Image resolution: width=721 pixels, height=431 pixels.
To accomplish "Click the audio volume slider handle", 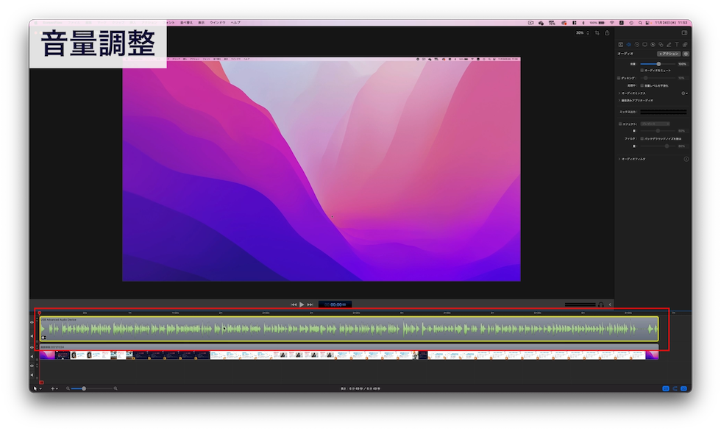I will click(x=658, y=64).
